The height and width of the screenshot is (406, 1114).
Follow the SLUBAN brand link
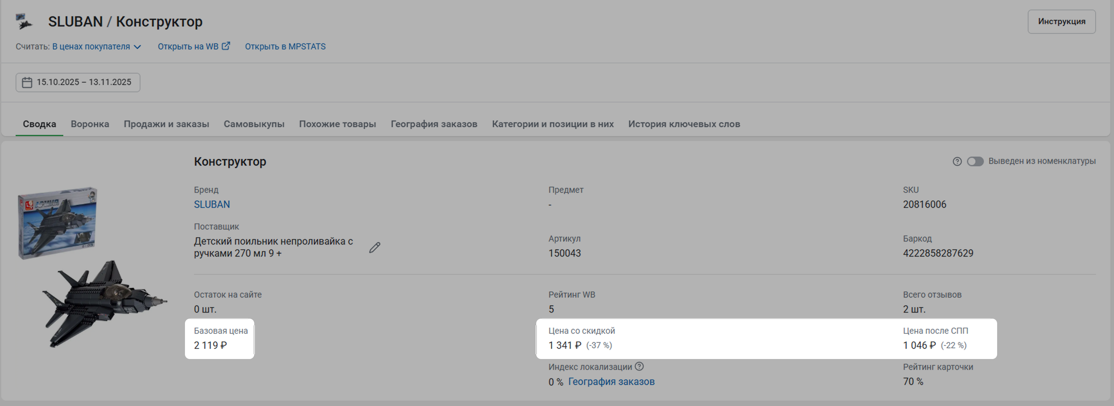(211, 205)
